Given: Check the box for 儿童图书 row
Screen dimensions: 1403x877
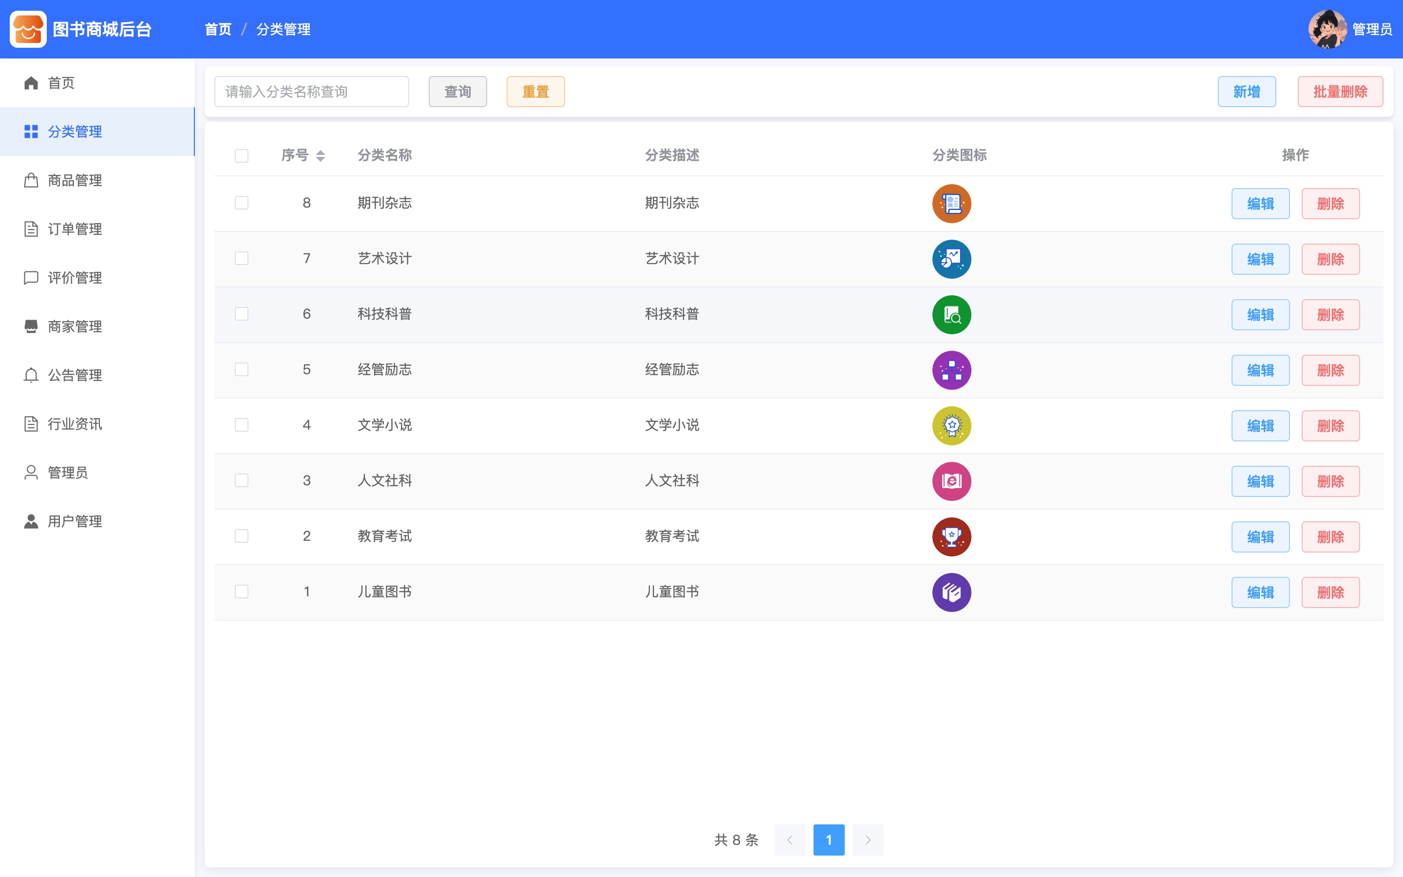Looking at the screenshot, I should click(242, 591).
